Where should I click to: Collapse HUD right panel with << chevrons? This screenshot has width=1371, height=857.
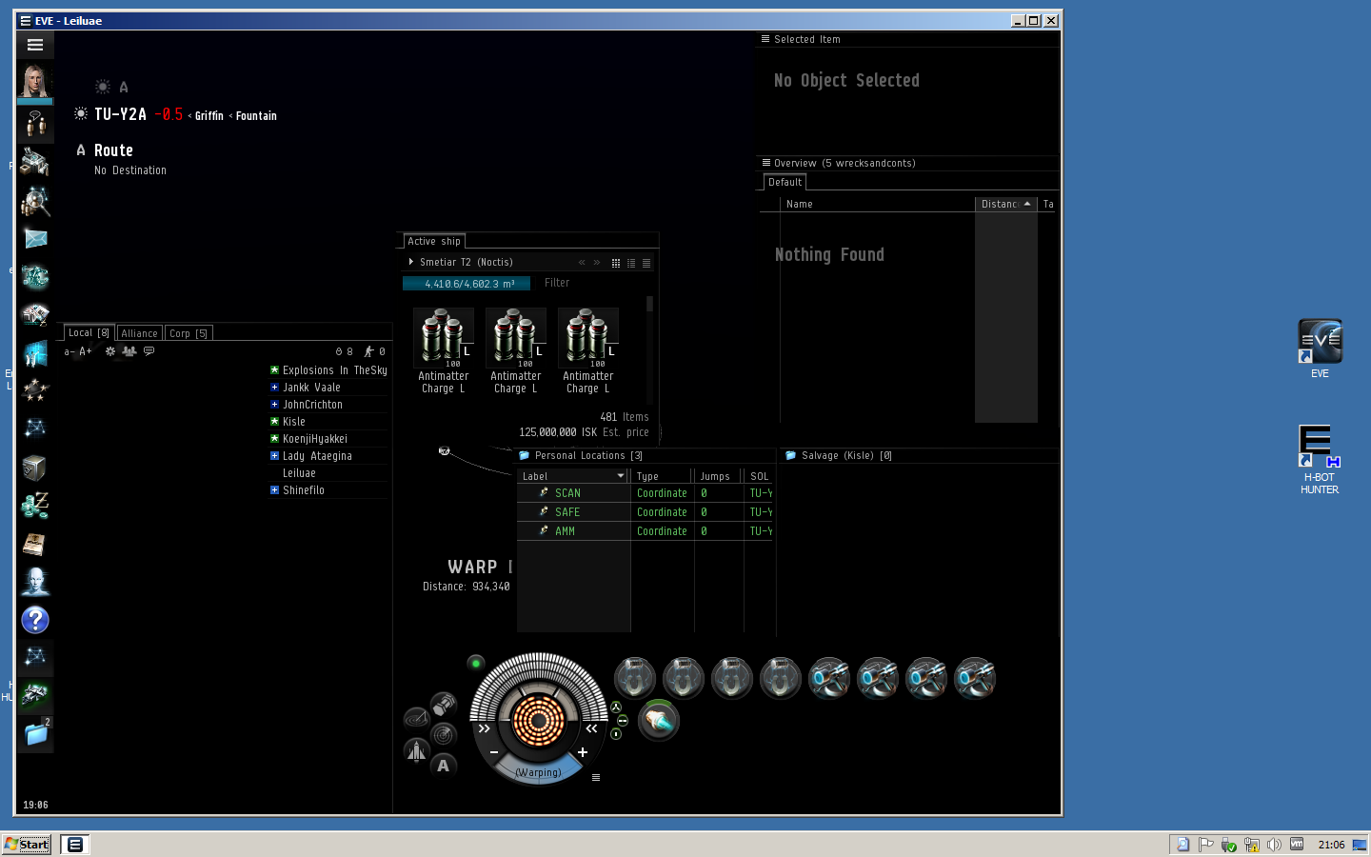click(x=592, y=728)
